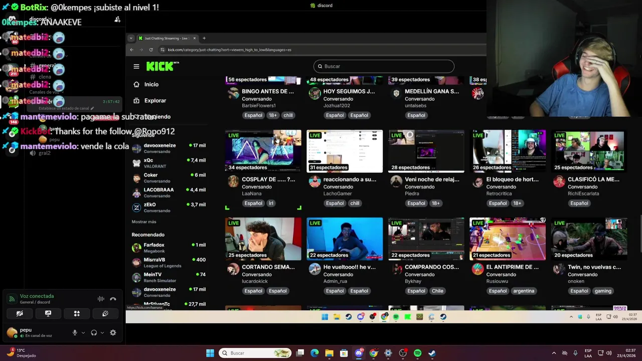Viewport: 642px width, 361px height.
Task: Open the davooxeneize followed channel
Action: 169,148
